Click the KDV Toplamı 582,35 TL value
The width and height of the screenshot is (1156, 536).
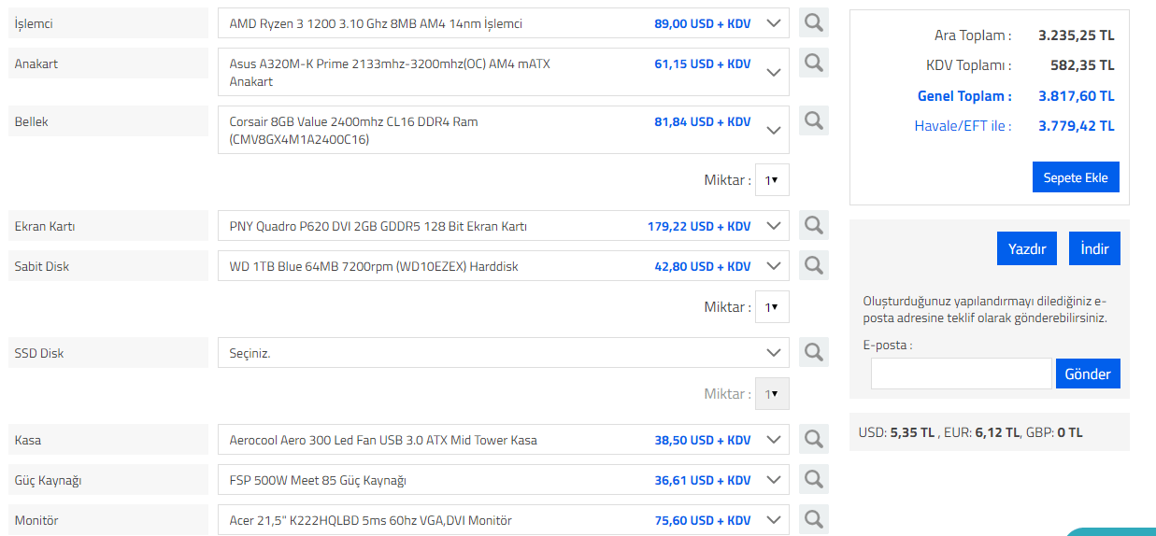tap(1082, 65)
